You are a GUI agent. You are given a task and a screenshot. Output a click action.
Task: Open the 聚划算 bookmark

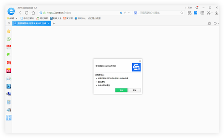(x=68, y=18)
